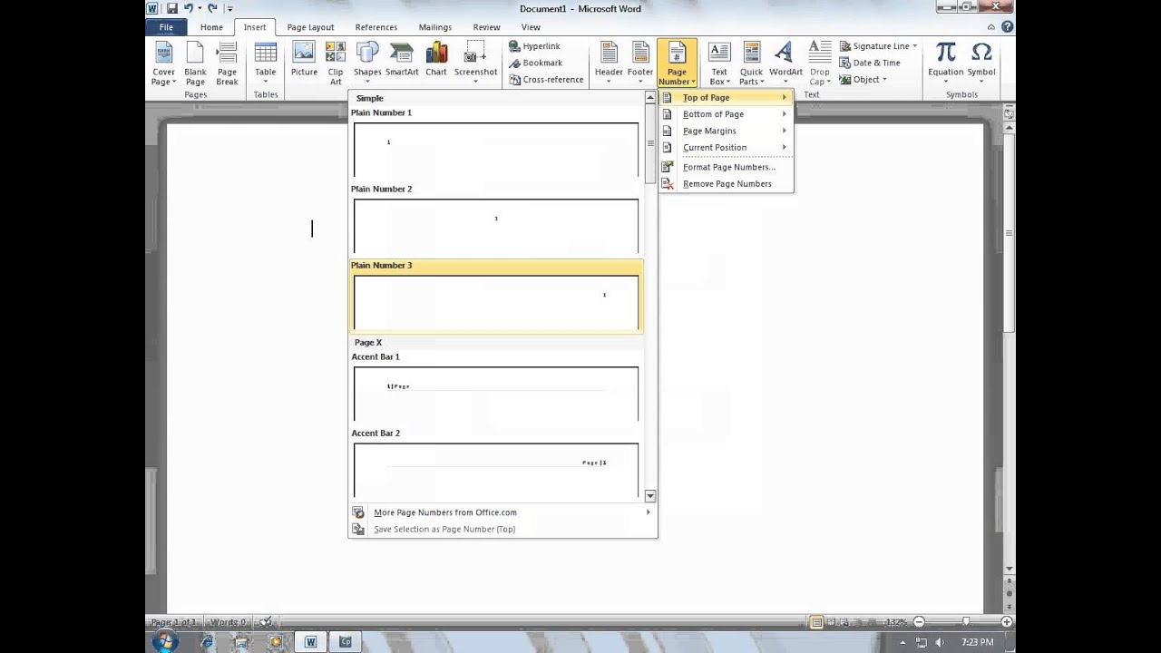The image size is (1161, 653).
Task: Select Accent Bar 1 thumbnail
Action: [496, 394]
